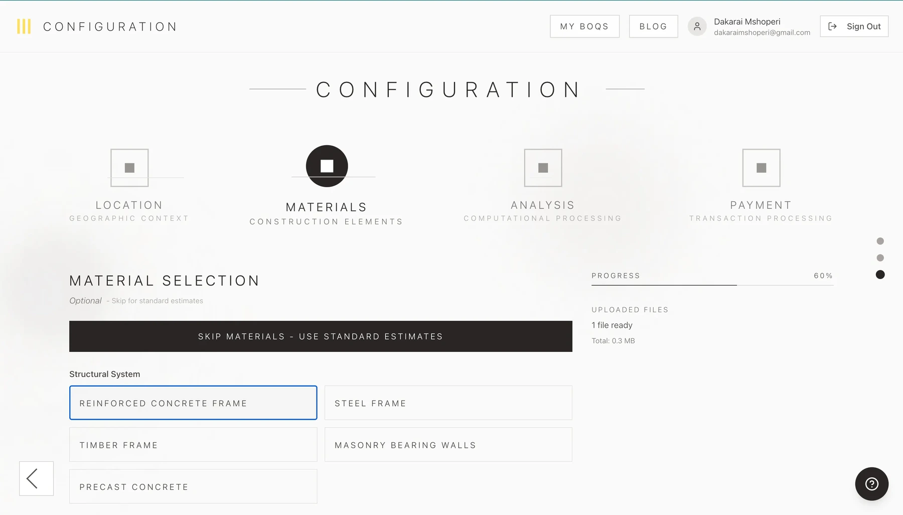Choose Reinforced Concrete Frame option

pyautogui.click(x=193, y=403)
